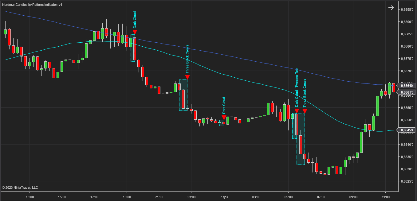Click the 23:00 time axis label
Screen dimensions: 417x201
pos(191,197)
